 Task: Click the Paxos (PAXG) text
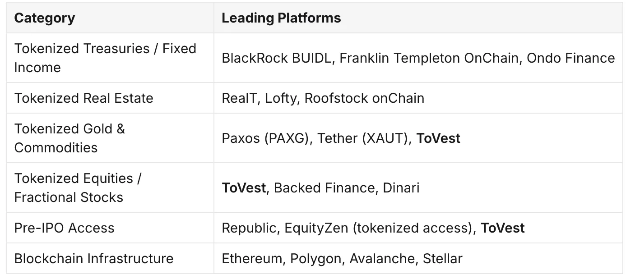[266, 138]
